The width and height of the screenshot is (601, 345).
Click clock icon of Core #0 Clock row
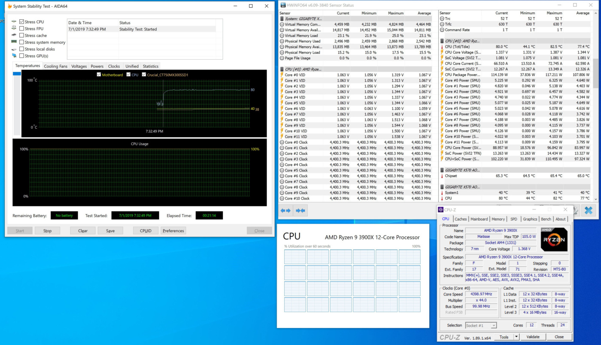tap(282, 142)
